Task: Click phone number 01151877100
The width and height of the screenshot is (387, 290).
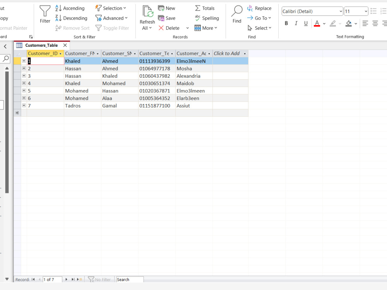Action: tap(155, 106)
